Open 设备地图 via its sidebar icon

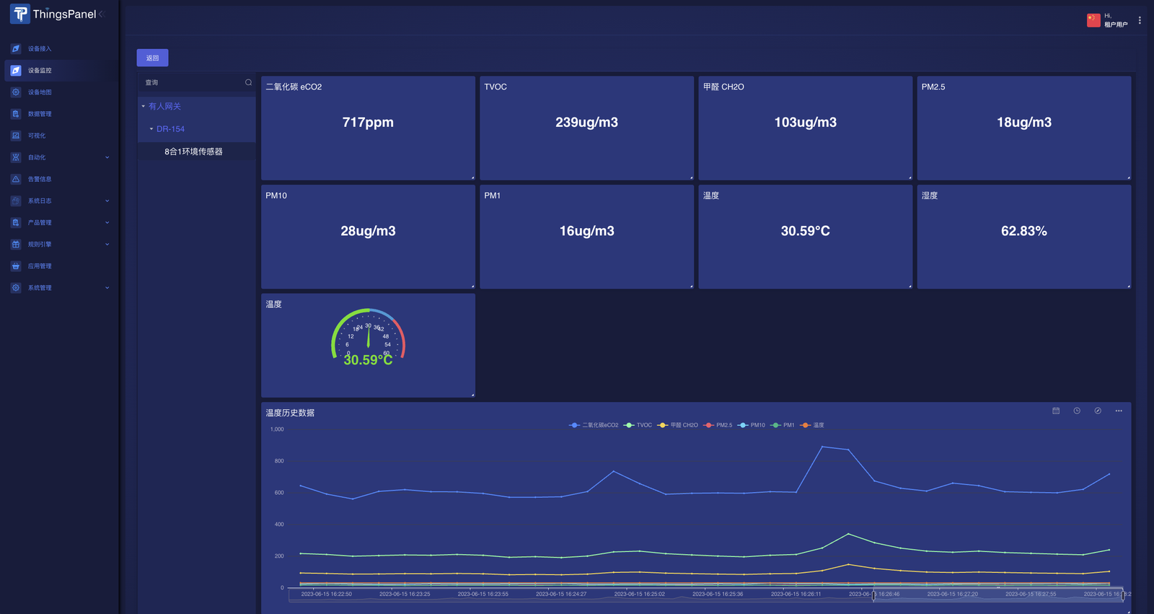(16, 92)
